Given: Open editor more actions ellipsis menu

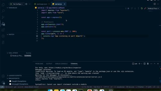Looking at the screenshot, I should pyautogui.click(x=158, y=4).
